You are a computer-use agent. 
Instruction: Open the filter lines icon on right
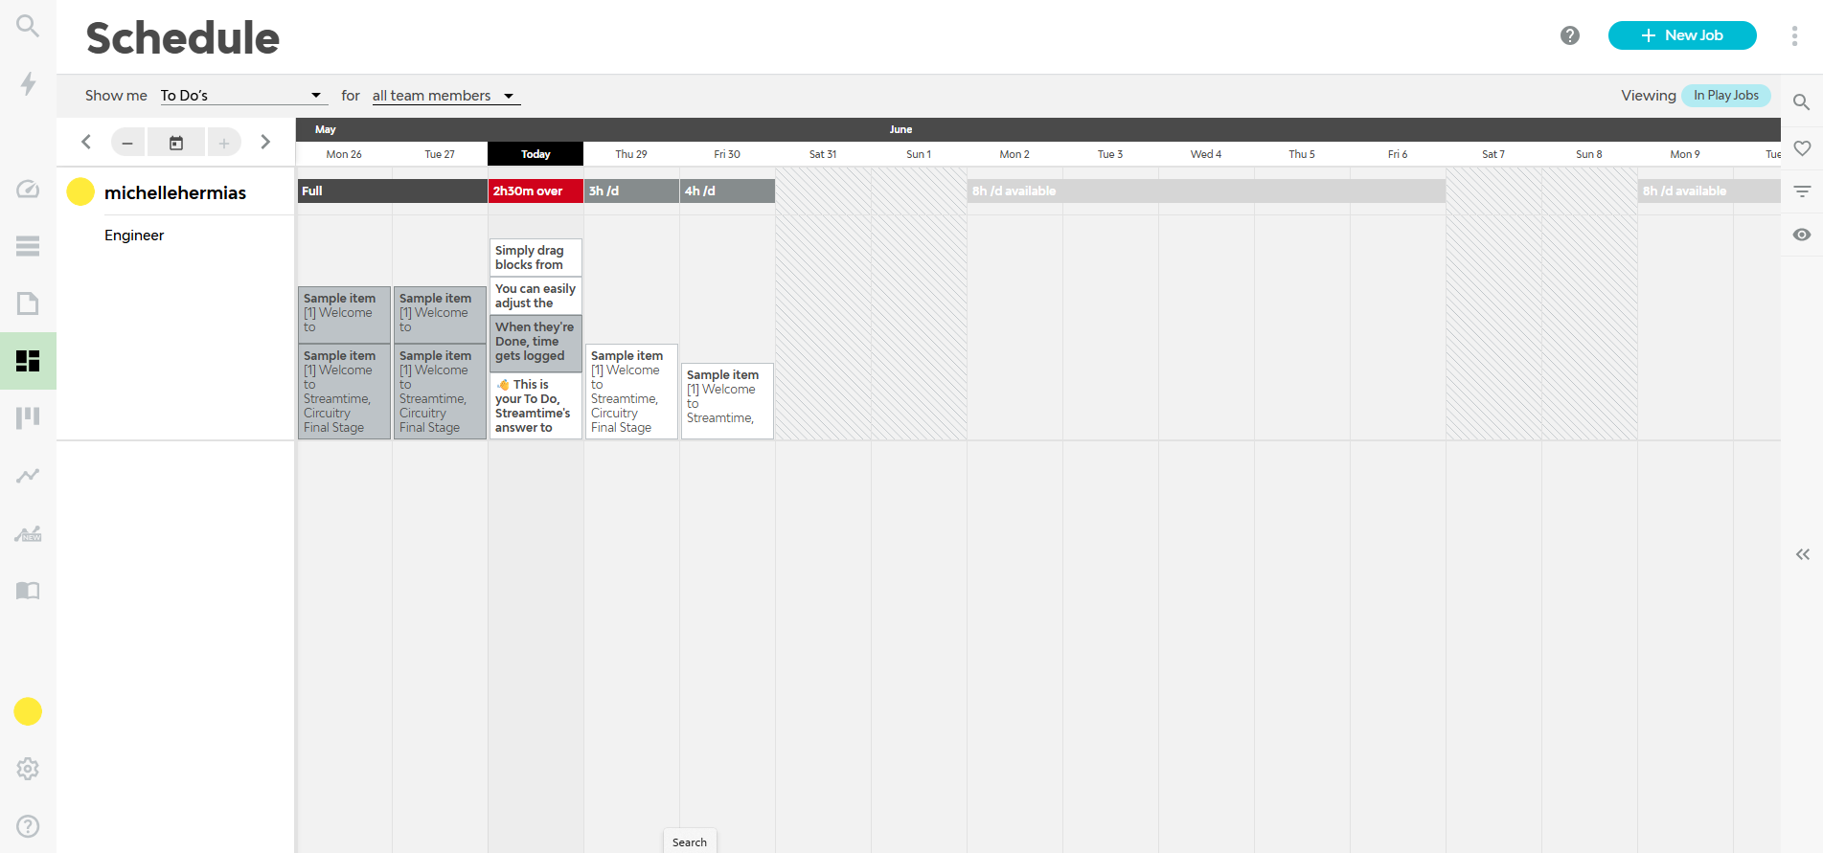tap(1802, 191)
